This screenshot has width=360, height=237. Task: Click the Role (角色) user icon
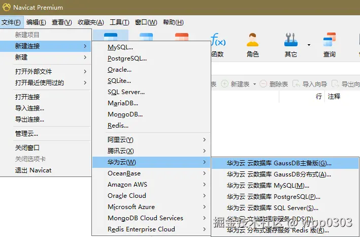pyautogui.click(x=252, y=40)
